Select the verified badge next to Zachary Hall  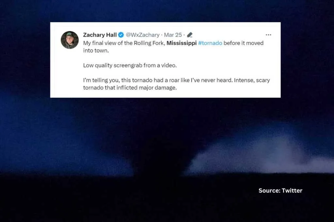[121, 35]
